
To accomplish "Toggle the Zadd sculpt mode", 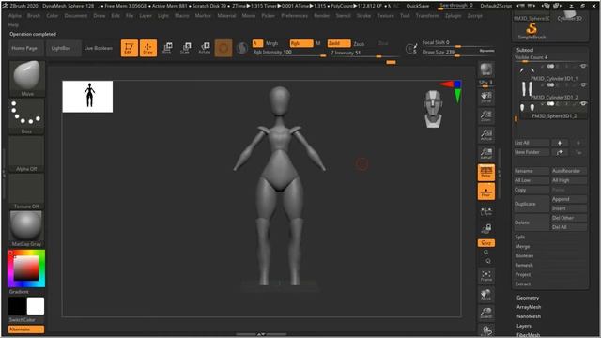I will [339, 43].
